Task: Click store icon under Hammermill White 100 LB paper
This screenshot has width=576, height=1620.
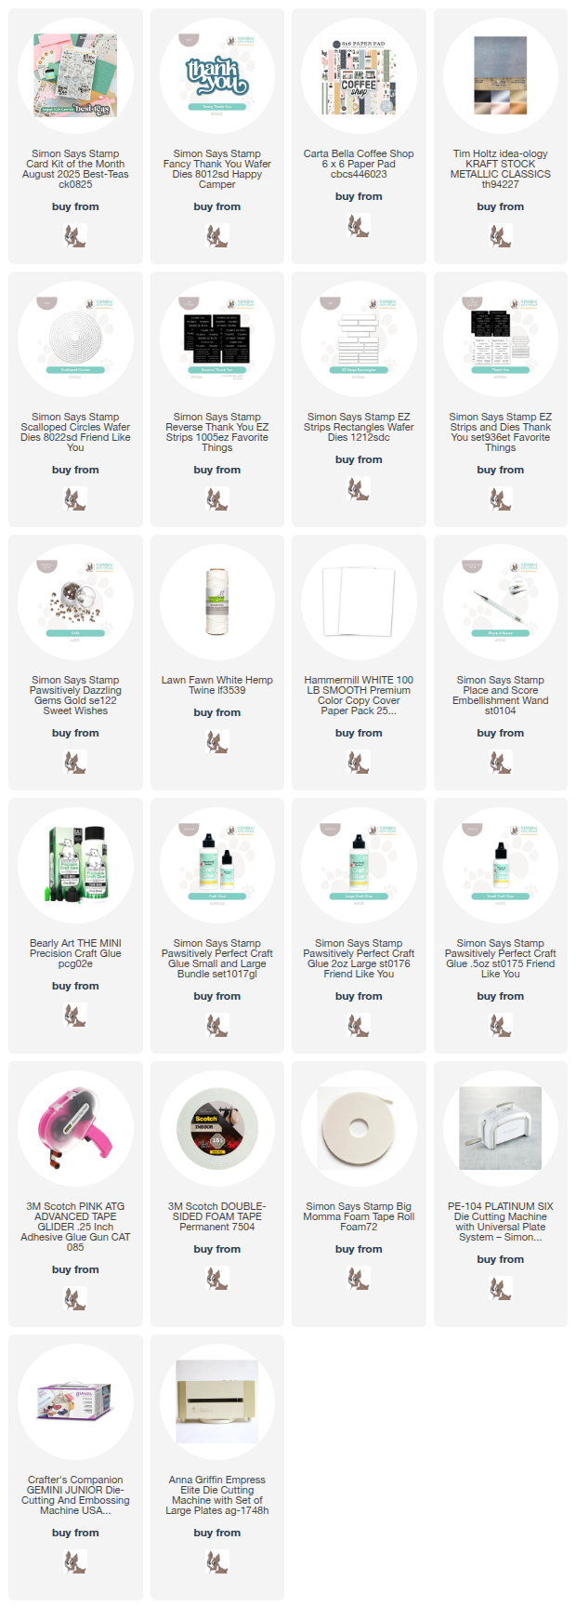Action: 359,763
